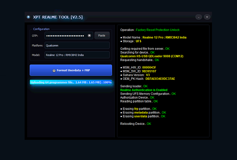The width and height of the screenshot is (237, 160).
Task: Click inside the OTP password field
Action: [65, 36]
